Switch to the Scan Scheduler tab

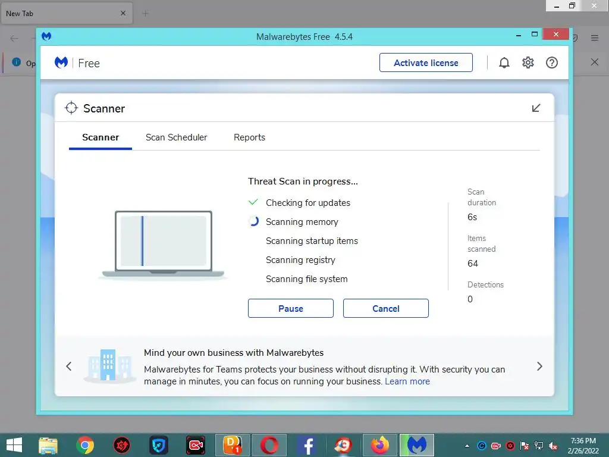click(176, 137)
